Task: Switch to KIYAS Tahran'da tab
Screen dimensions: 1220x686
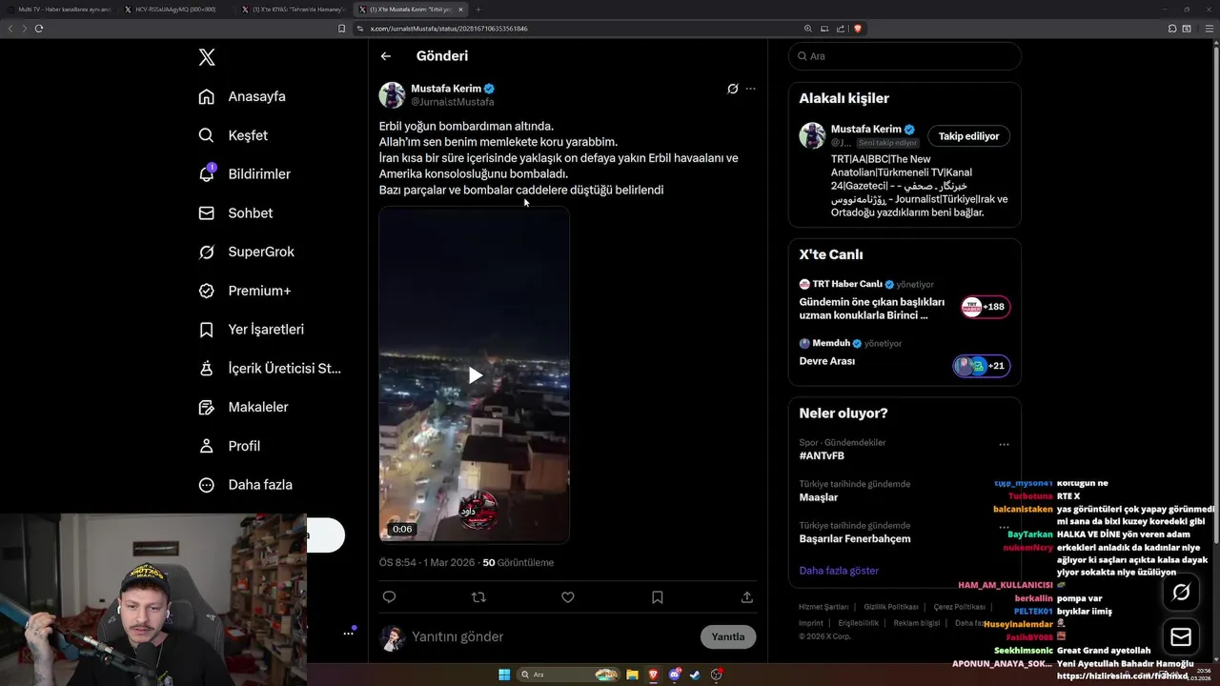Action: coord(293,10)
